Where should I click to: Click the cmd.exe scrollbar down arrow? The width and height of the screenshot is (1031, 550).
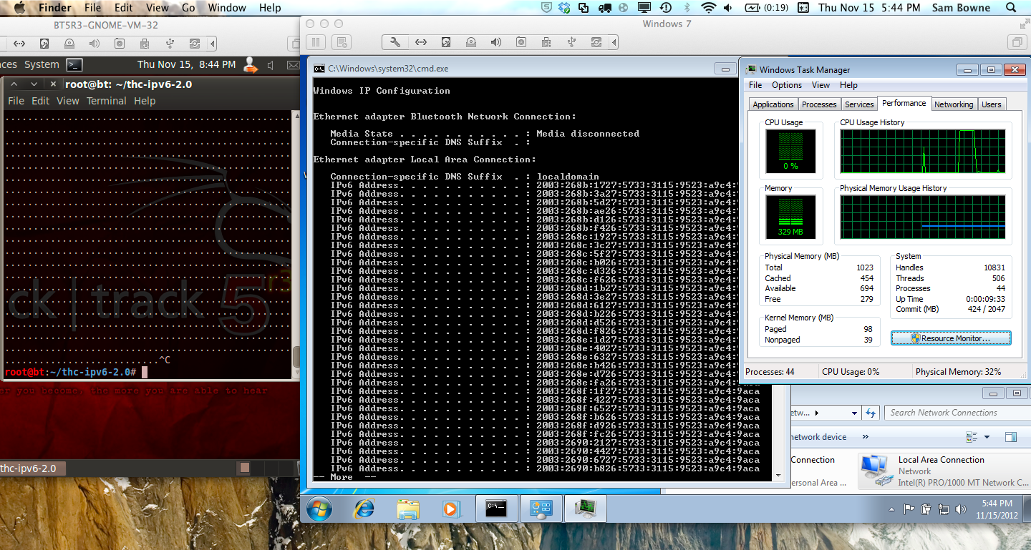pyautogui.click(x=777, y=475)
